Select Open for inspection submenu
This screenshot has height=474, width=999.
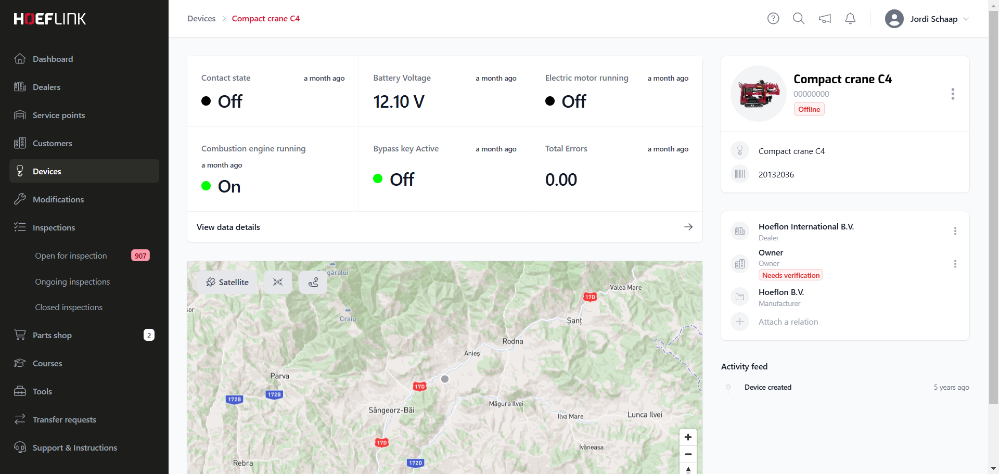[x=71, y=255]
